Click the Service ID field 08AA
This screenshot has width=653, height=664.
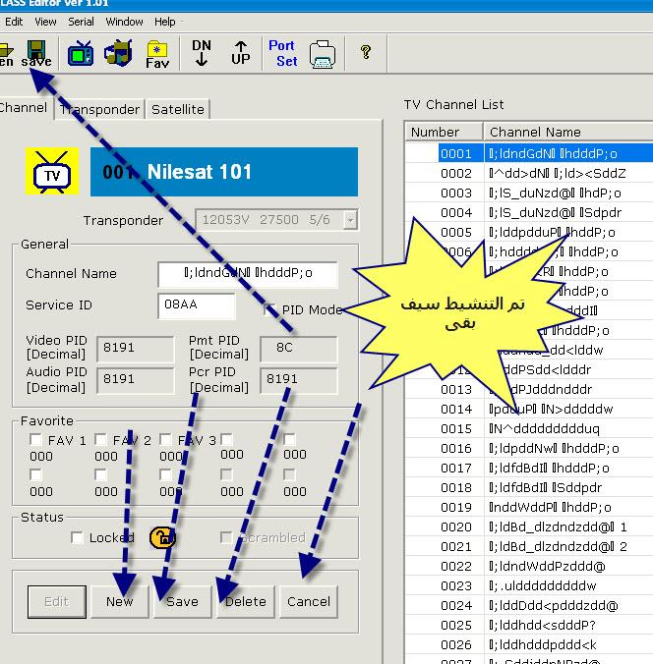(x=197, y=305)
